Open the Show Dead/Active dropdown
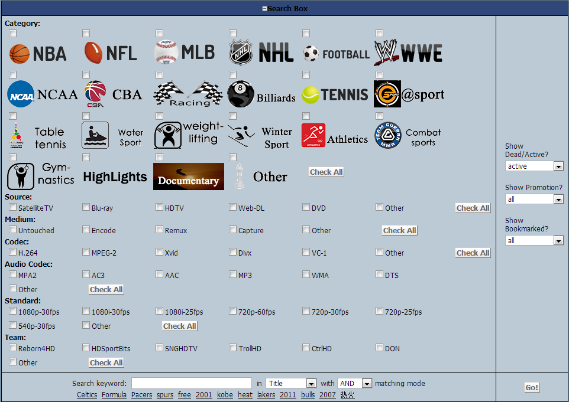 (x=534, y=166)
